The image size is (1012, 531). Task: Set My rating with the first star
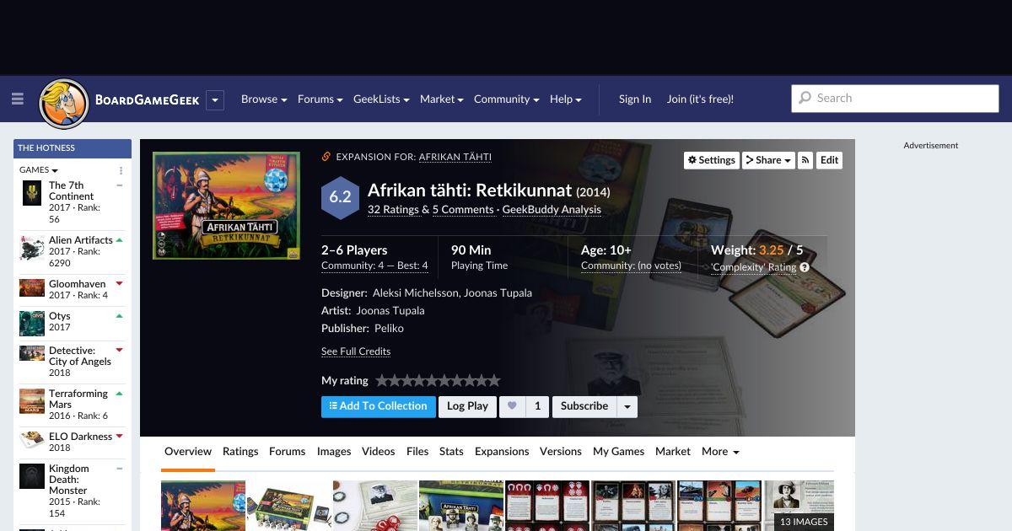(x=382, y=381)
